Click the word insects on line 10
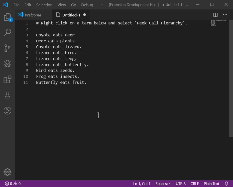Image resolution: width=233 pixels, height=187 pixels. [x=69, y=76]
